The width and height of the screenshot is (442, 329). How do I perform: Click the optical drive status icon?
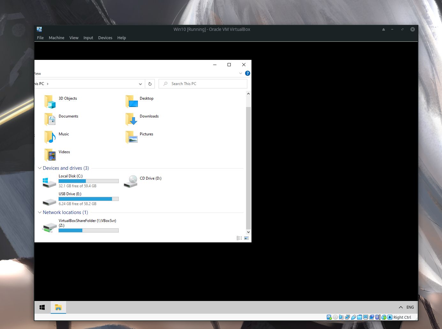335,317
